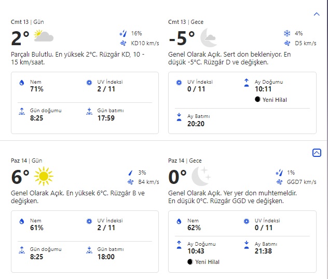328x279 pixels.
Task: Collapse the Paz 14 forecast section chevron
Action: pyautogui.click(x=317, y=152)
